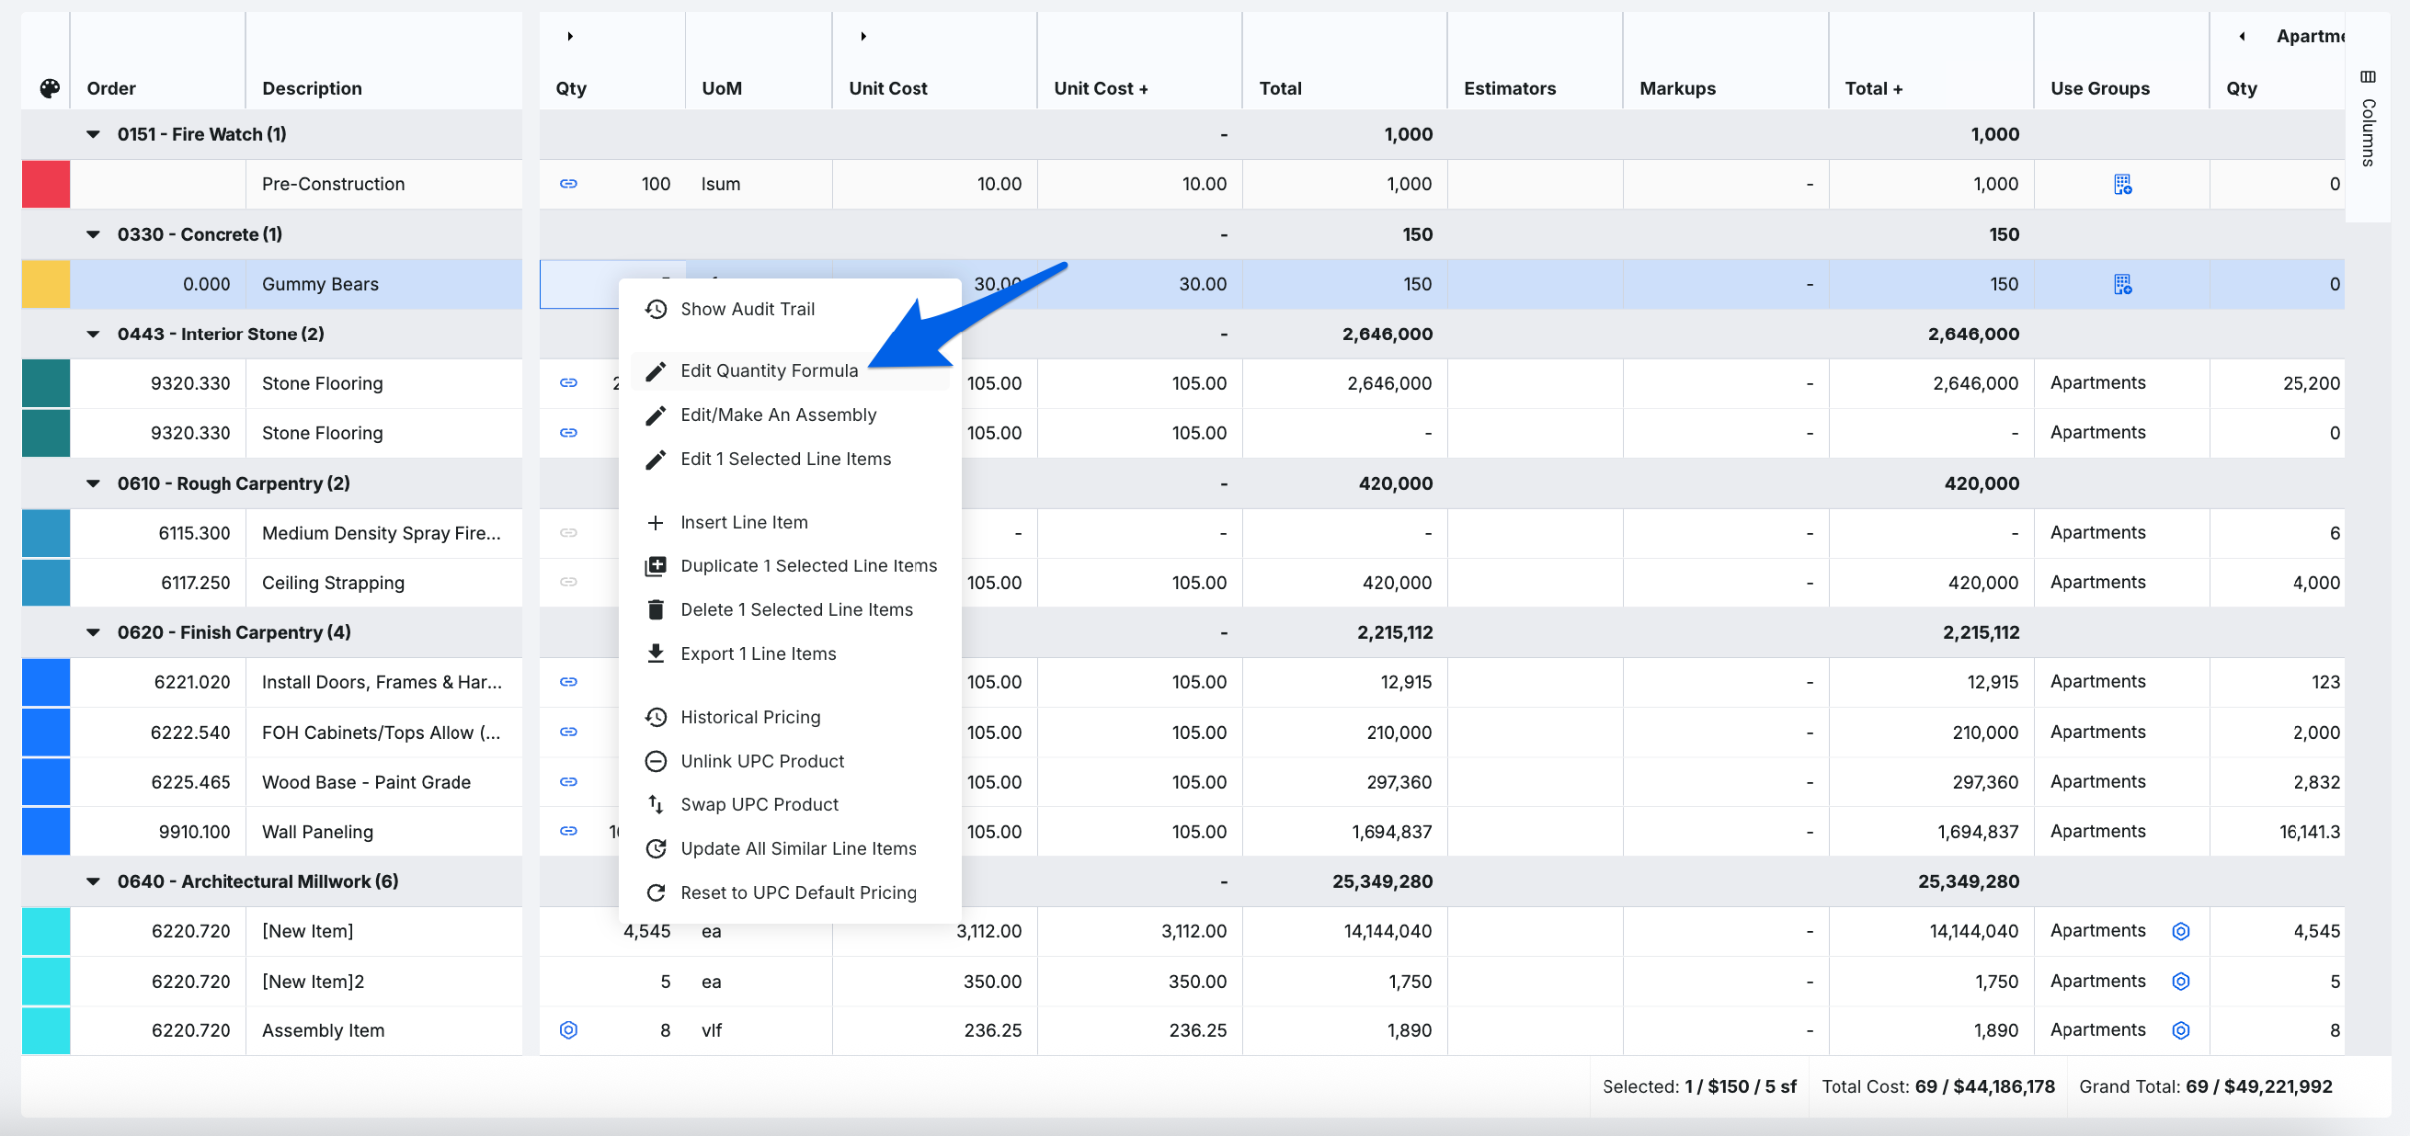Click the Description column header
The height and width of the screenshot is (1136, 2410).
click(x=312, y=88)
